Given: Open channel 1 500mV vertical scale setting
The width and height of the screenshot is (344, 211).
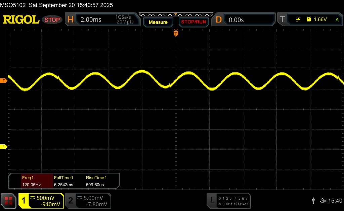Looking at the screenshot, I should [x=48, y=198].
